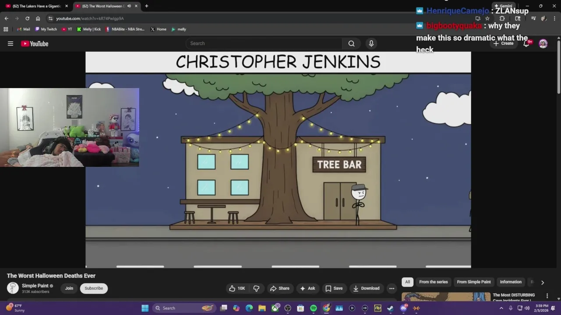Open File Explorer from the taskbar

pyautogui.click(x=262, y=308)
